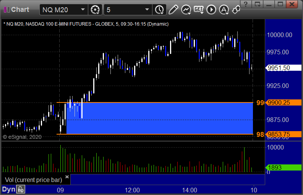This screenshot has height=195, width=303.
Task: Open the circled A alerts menu
Action: pos(224,10)
